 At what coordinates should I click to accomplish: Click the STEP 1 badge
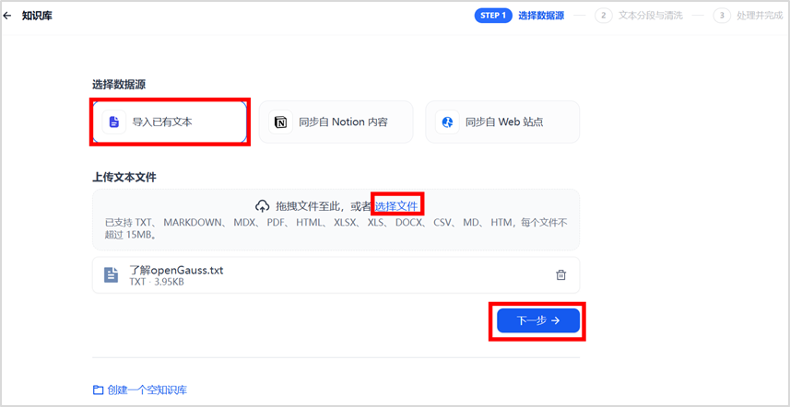[x=492, y=16]
